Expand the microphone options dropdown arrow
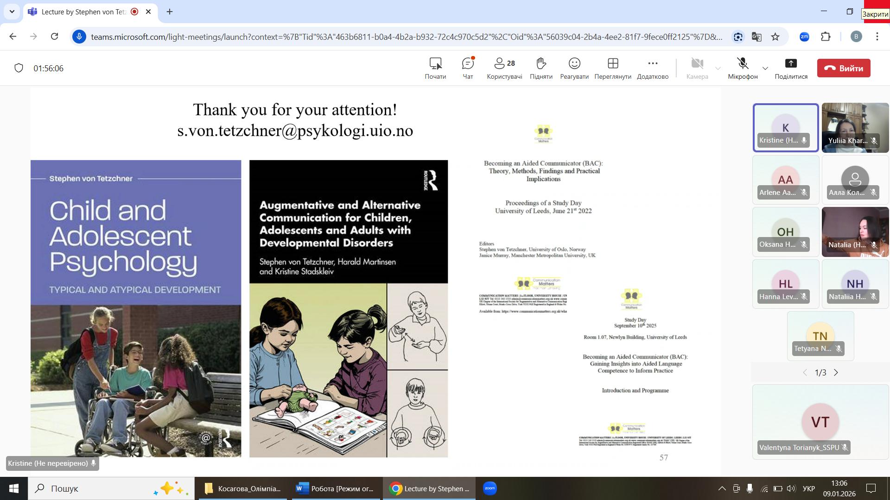The image size is (890, 500). point(765,69)
